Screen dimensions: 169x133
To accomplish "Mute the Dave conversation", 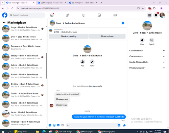I will pos(142,40).
